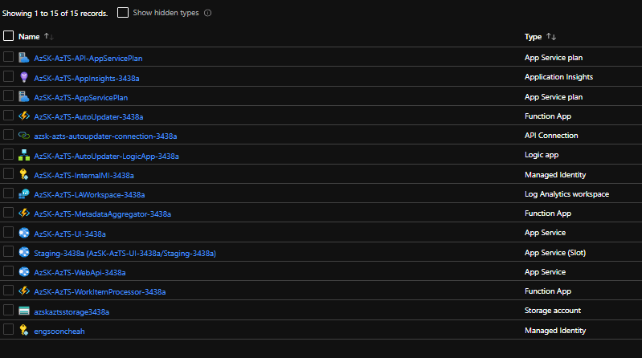Open AzSK-AzTS-InternalMI-3438a managed identity
The image size is (642, 358).
84,175
